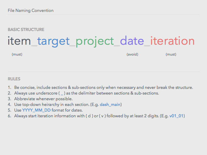Click the (must) label under item
Image resolution: width=207 pixels, height=155 pixels.
(x=17, y=54)
